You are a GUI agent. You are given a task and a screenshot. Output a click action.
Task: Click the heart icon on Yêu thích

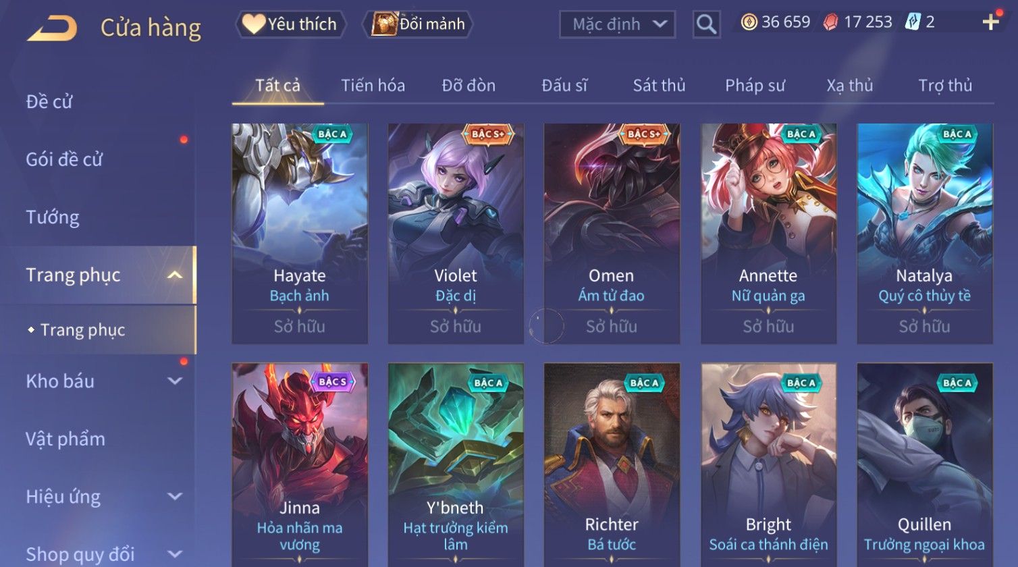pyautogui.click(x=254, y=24)
